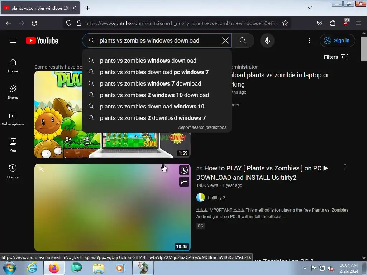This screenshot has height=275, width=367.
Task: Submit the search with magnifier button
Action: 243,40
